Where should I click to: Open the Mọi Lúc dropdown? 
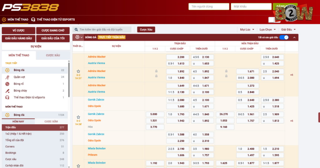coord(247,30)
